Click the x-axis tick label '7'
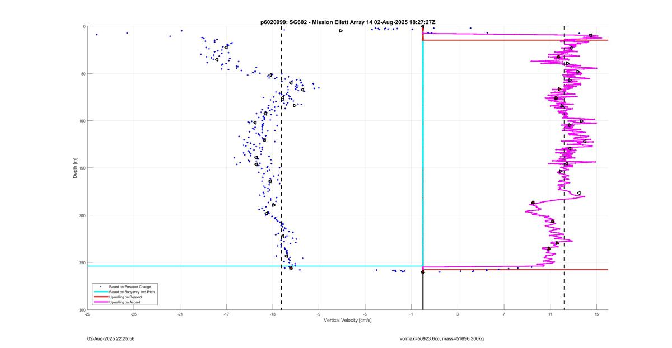This screenshot has width=672, height=348. [x=504, y=314]
